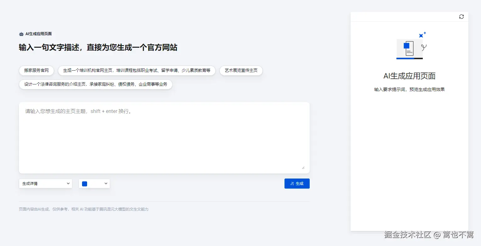Focus the homepage topic text area
Viewport: 481px width, 246px height.
click(x=164, y=138)
